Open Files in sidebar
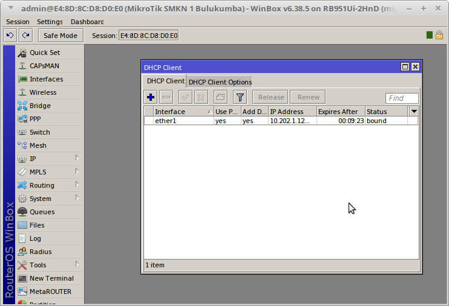This screenshot has width=449, height=306. tap(50, 225)
